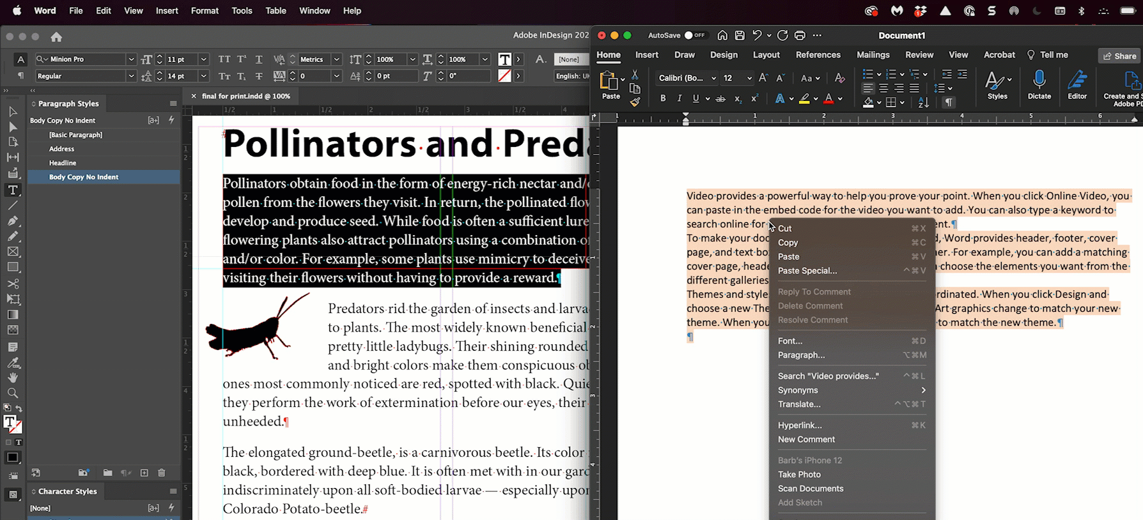1143x520 pixels.
Task: Open Regular font style dropdown in InDesign
Action: [x=131, y=76]
